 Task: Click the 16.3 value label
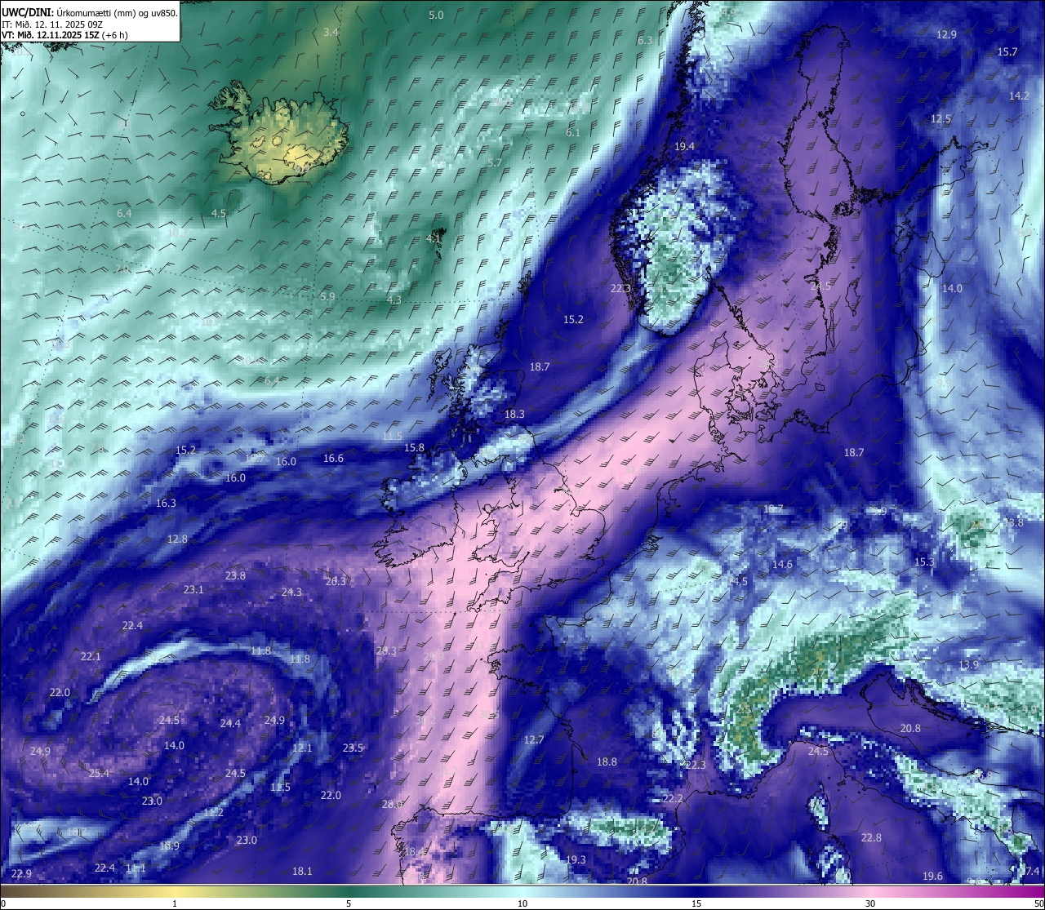166,504
